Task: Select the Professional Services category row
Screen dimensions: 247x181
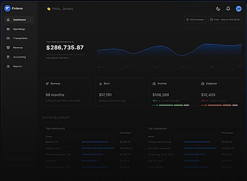Action: 190,142
